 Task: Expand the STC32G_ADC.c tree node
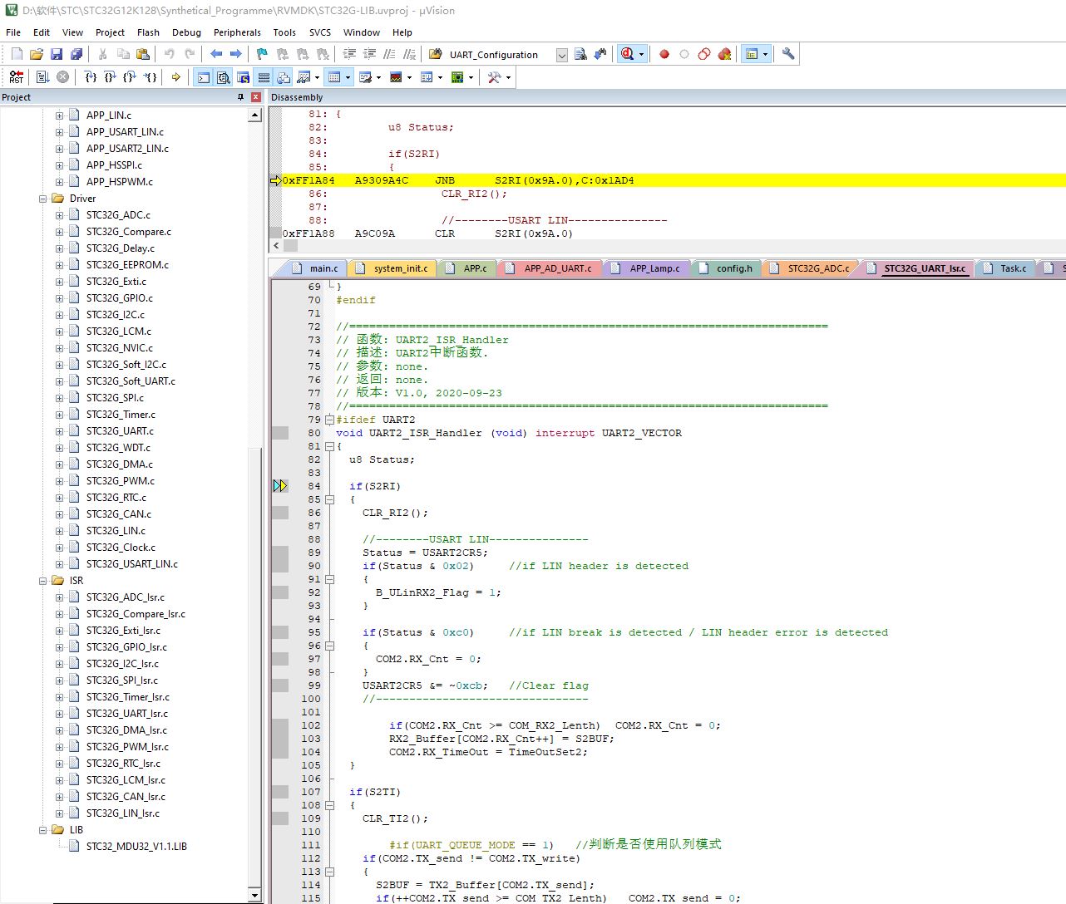[x=59, y=215]
